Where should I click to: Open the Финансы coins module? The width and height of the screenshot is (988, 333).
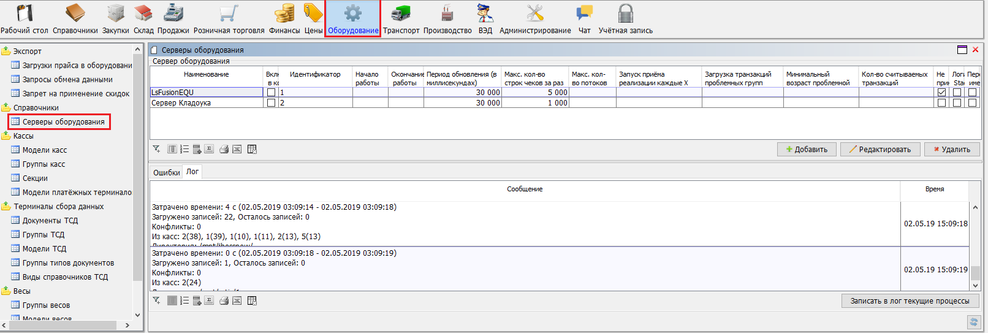[x=284, y=18]
